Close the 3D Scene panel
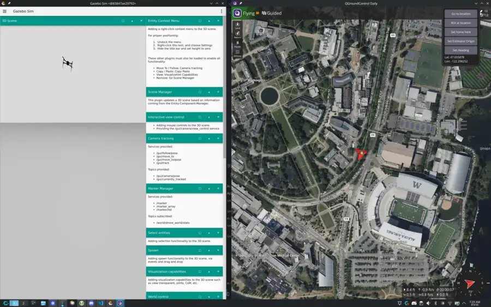Screen dimensions: 491x307 (141, 21)
